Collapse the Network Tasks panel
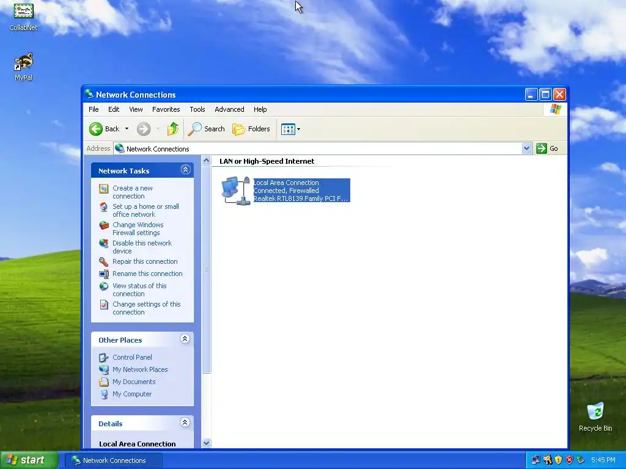The width and height of the screenshot is (626, 469). click(185, 170)
